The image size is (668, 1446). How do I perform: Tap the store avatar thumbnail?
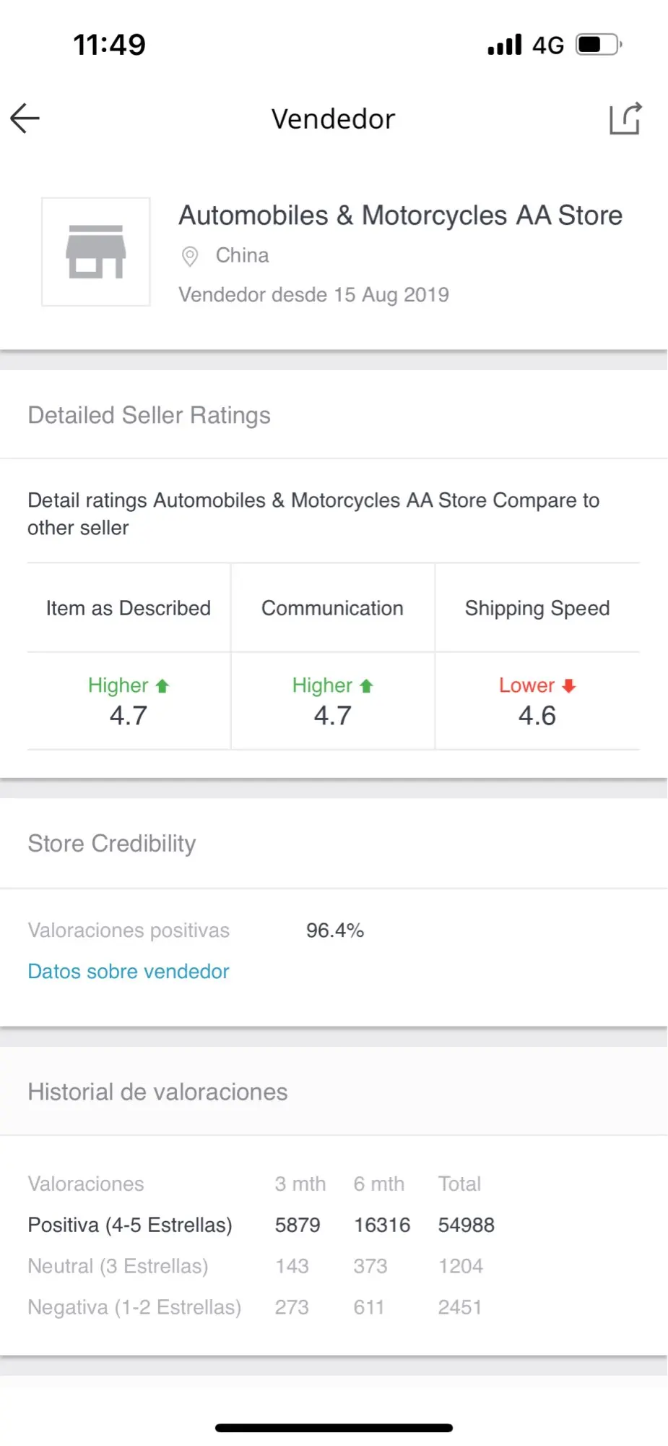pos(96,252)
